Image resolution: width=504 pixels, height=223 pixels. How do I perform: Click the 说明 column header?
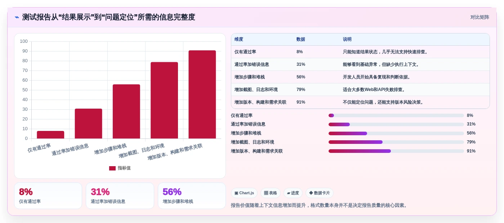click(x=347, y=40)
